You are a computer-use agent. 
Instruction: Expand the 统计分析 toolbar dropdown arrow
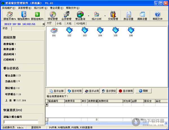pyautogui.click(x=105, y=16)
